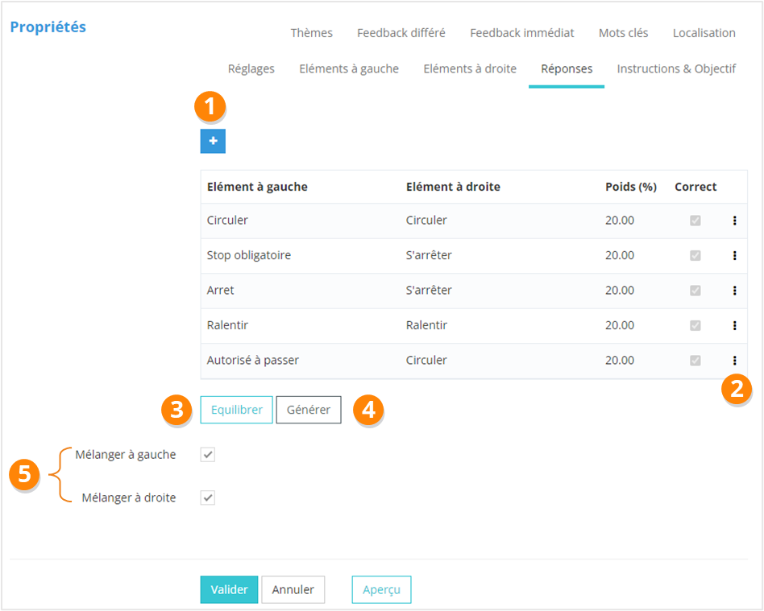Open the Thèmes tab
The image size is (764, 611).
pyautogui.click(x=311, y=33)
